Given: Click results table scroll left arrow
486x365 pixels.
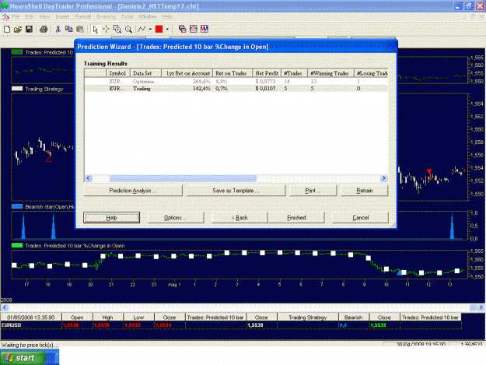Looking at the screenshot, I should [89, 178].
